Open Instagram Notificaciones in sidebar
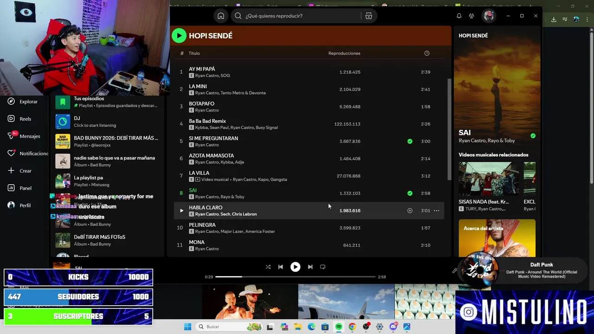Image resolution: width=594 pixels, height=334 pixels. (x=28, y=154)
